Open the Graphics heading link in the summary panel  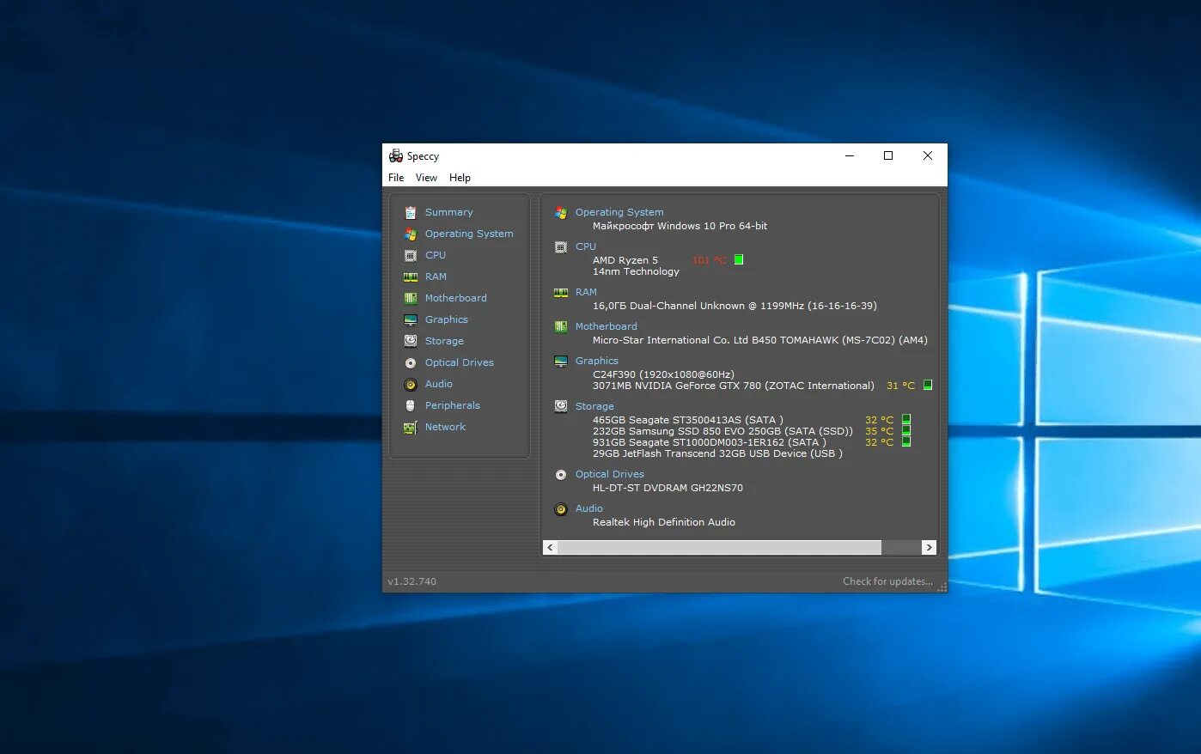coord(597,361)
